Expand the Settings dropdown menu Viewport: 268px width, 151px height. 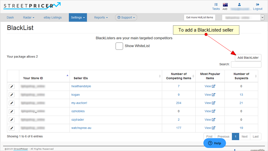coord(78,18)
